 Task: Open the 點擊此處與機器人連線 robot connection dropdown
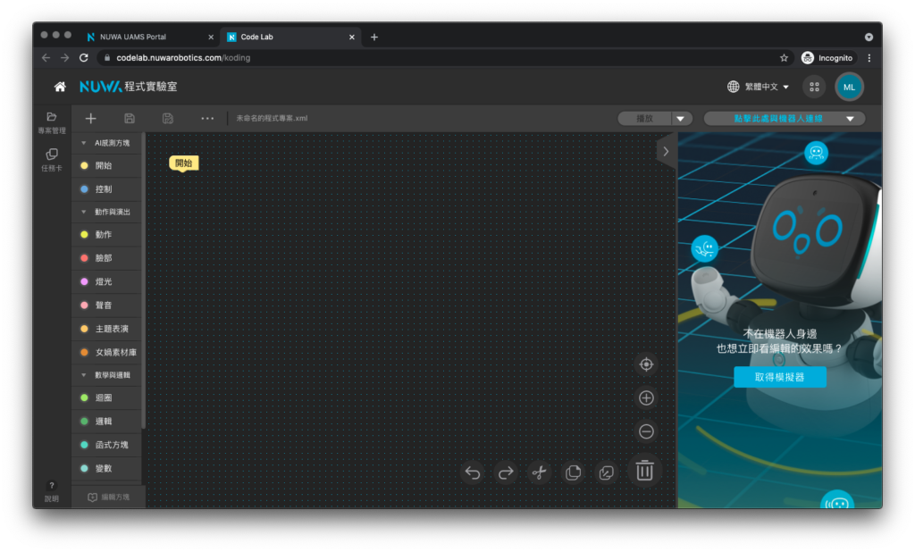click(x=784, y=119)
